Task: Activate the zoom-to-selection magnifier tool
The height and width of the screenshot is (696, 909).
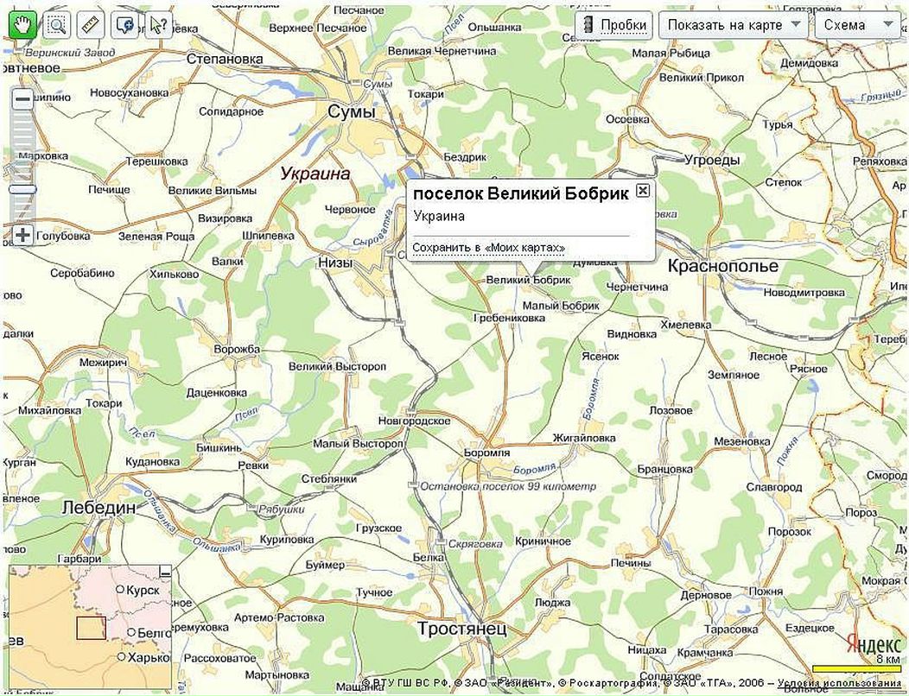Action: coord(57,24)
